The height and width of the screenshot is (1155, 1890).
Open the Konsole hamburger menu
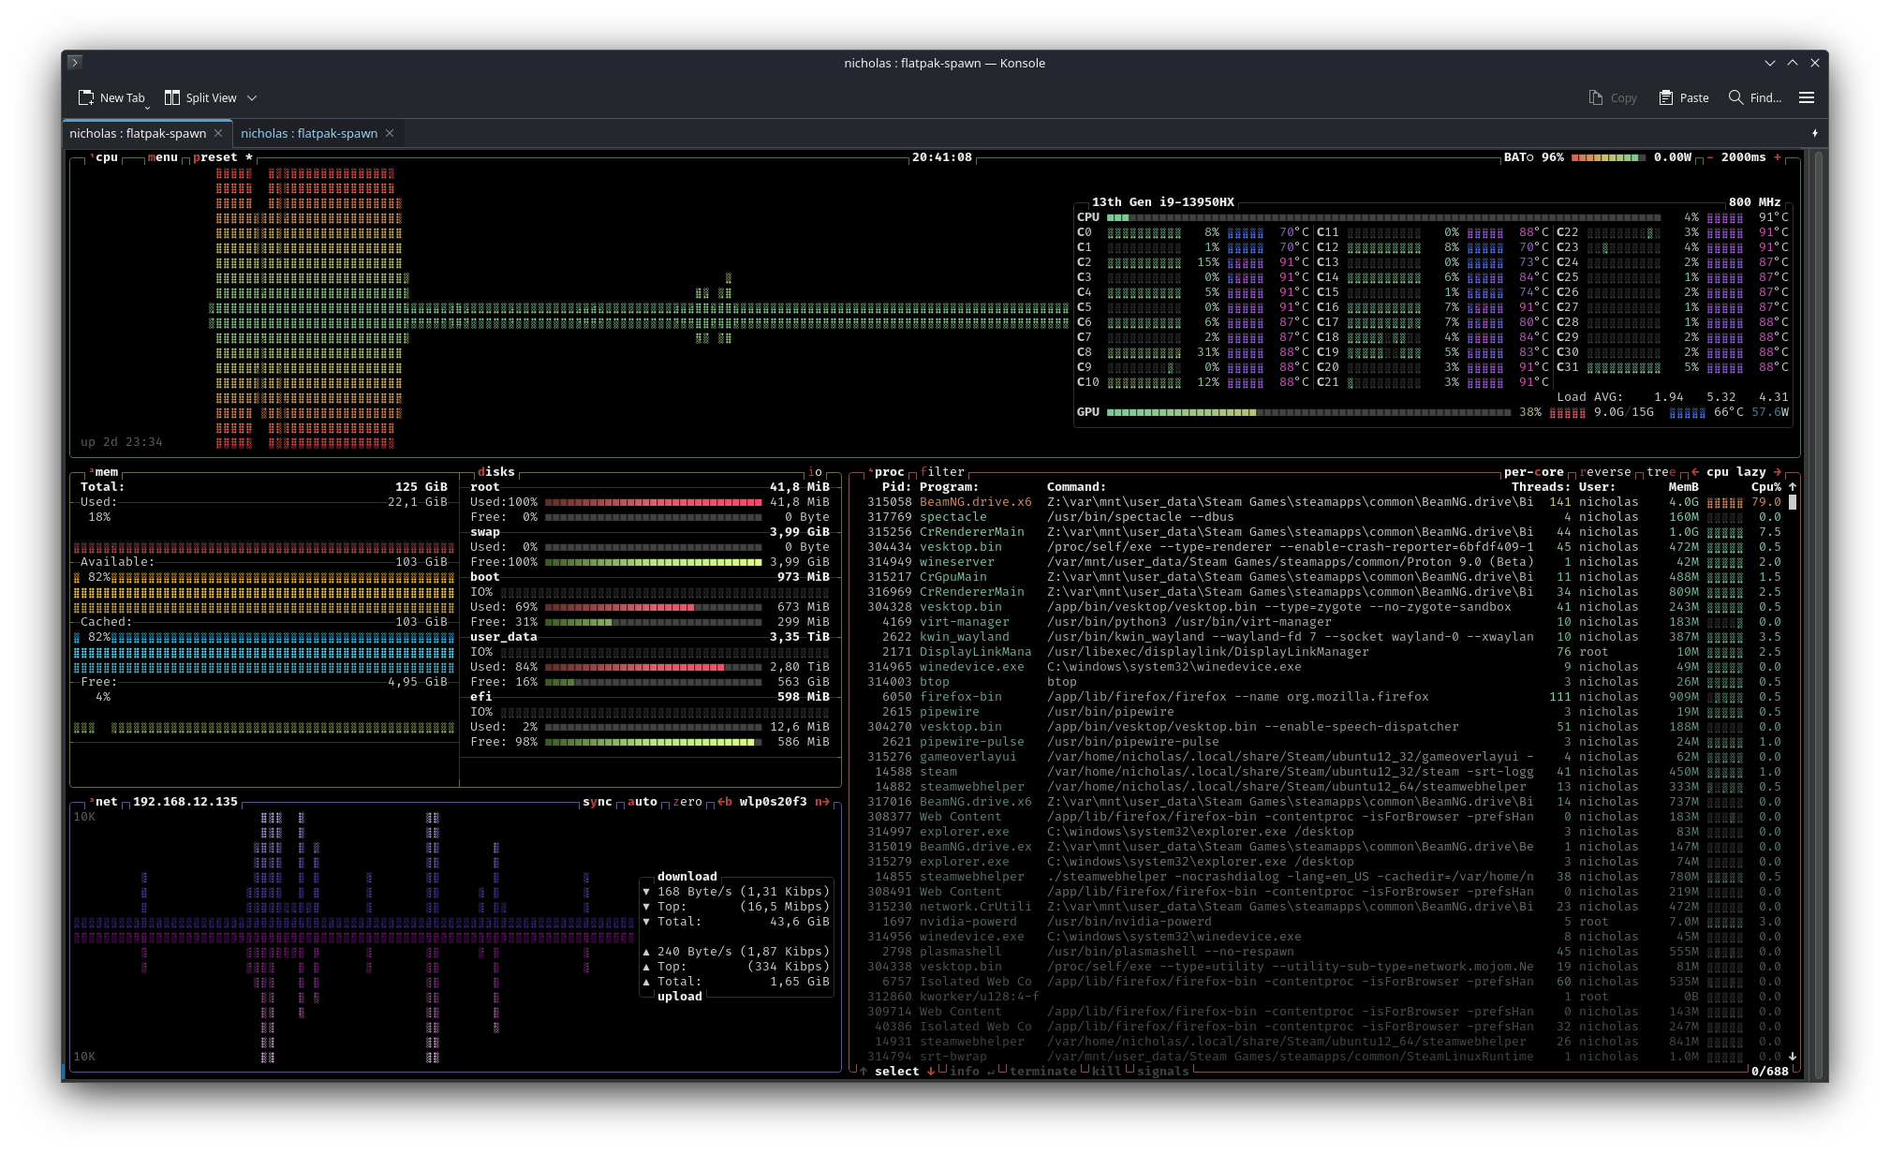(x=1807, y=97)
